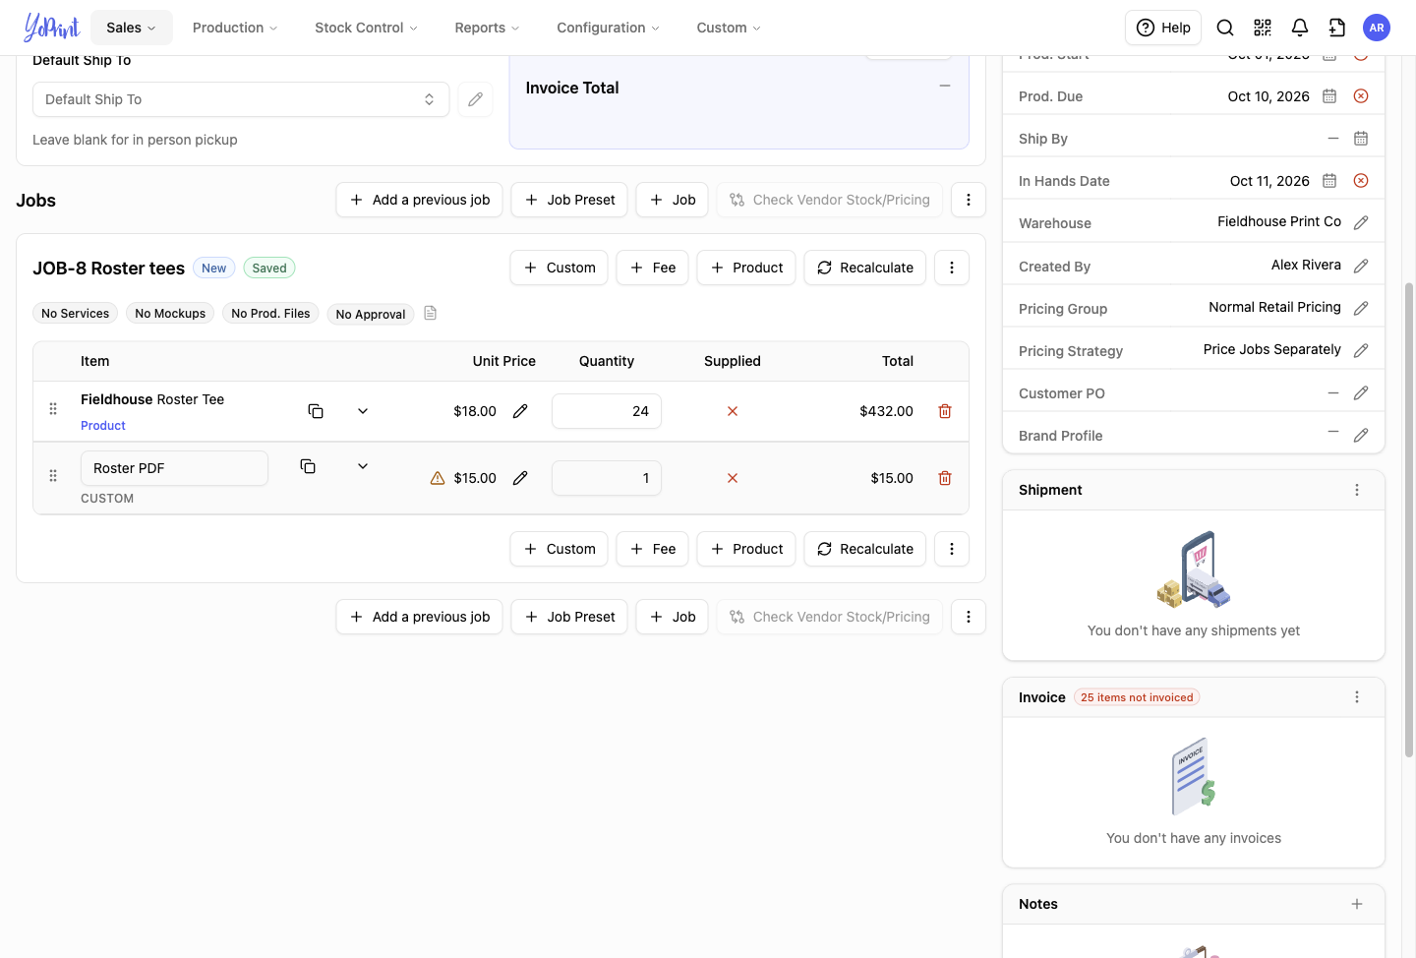Open the Production menu
This screenshot has width=1416, height=958.
pos(235,28)
